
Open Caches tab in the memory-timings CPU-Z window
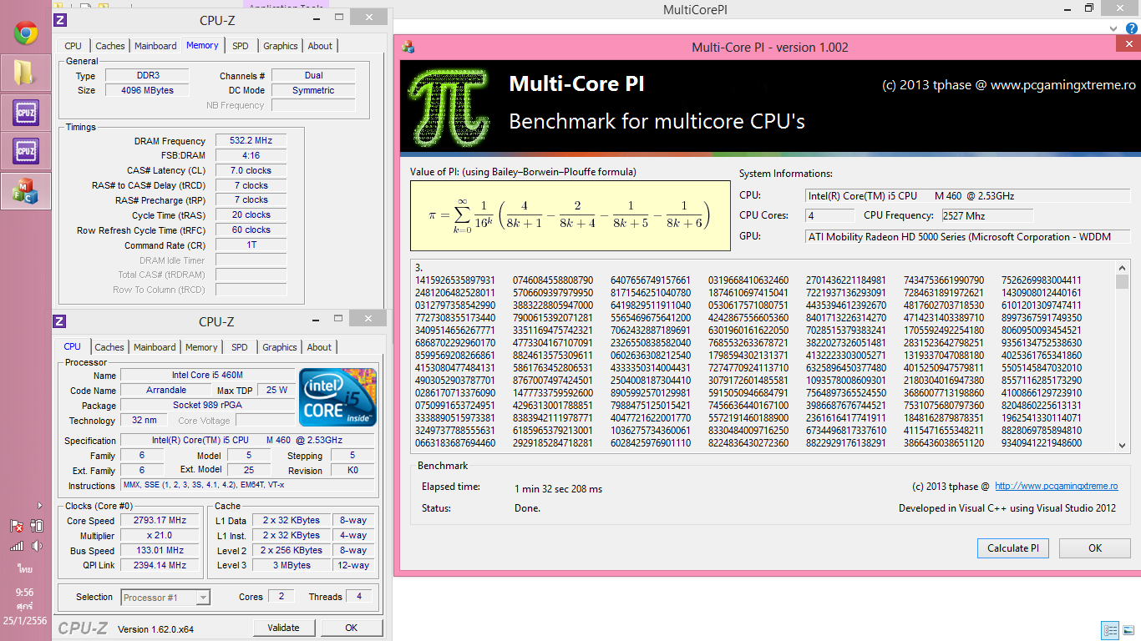pyautogui.click(x=110, y=46)
